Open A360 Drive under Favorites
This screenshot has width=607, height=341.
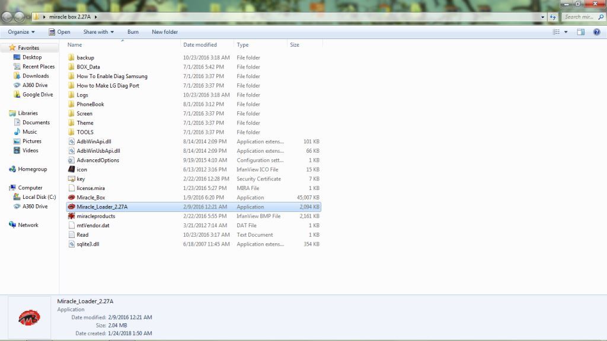35,85
